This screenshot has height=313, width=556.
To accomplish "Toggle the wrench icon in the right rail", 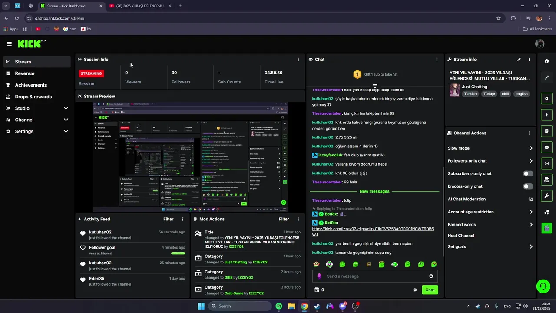I will (547, 196).
